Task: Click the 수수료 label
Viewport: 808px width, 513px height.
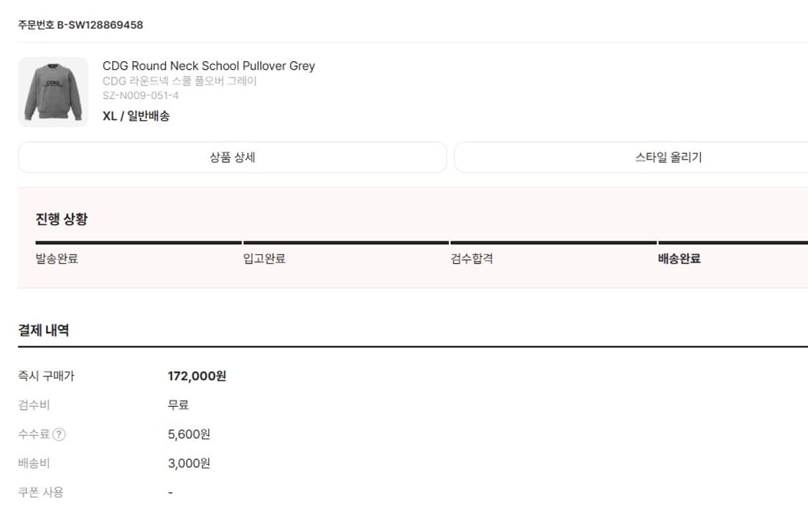Action: [34, 435]
